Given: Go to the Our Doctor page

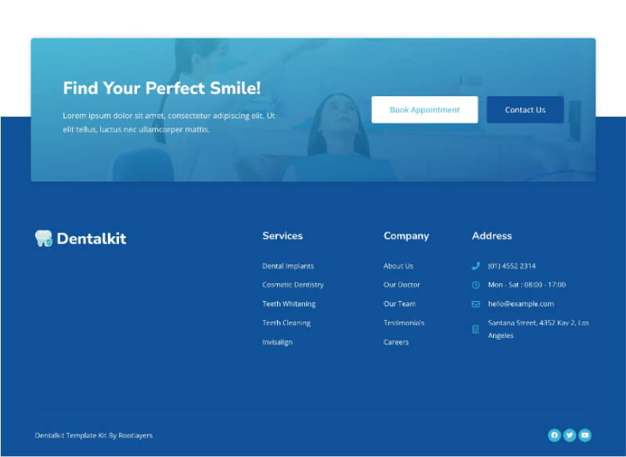Looking at the screenshot, I should (x=401, y=285).
